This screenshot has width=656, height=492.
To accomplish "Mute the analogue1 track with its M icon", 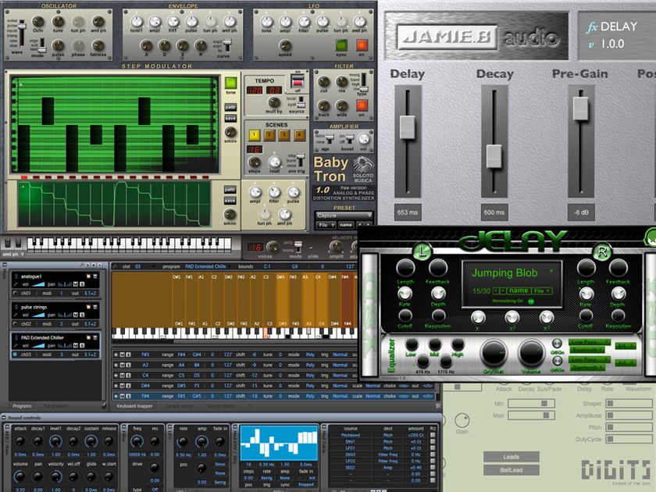I will (x=76, y=284).
